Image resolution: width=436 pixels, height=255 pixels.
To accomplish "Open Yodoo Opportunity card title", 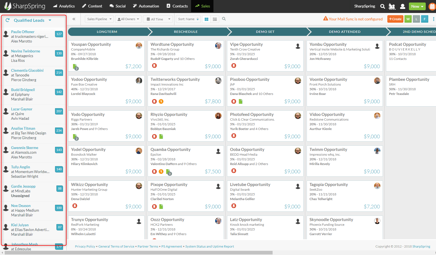I will pos(89,79).
